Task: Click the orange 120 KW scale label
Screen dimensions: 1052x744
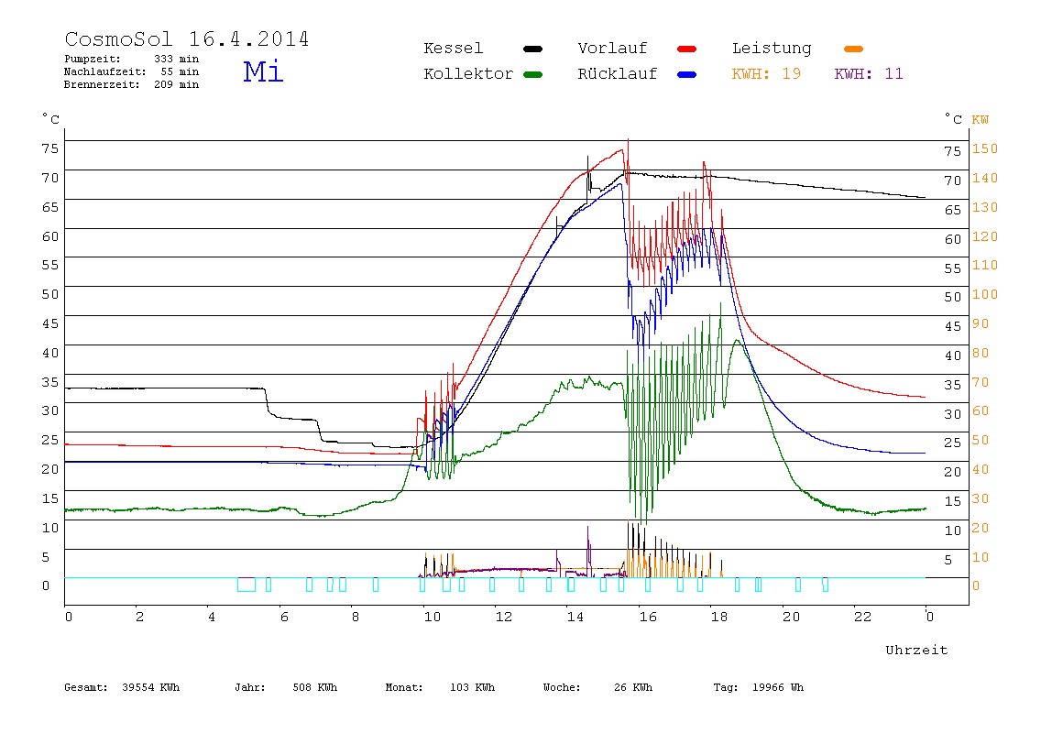Action: (985, 236)
